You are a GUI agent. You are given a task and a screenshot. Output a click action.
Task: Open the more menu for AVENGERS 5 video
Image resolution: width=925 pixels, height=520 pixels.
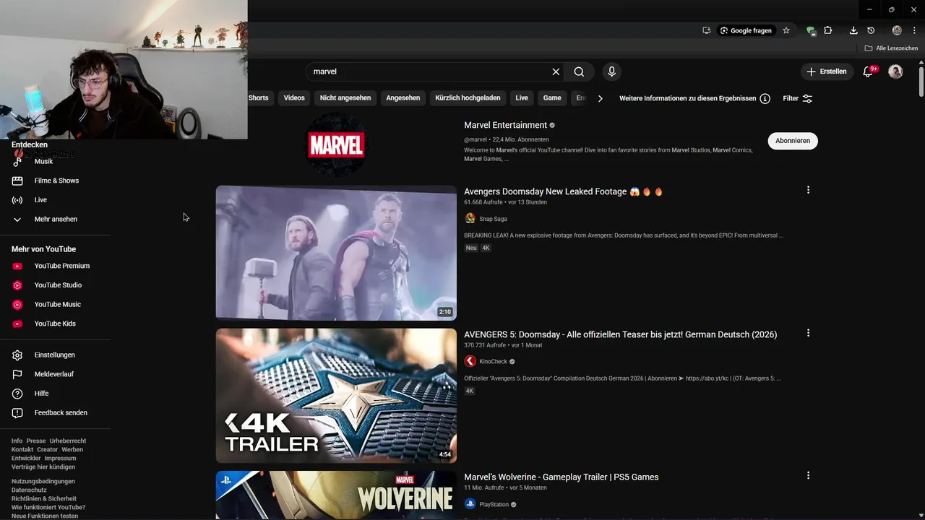(x=808, y=333)
